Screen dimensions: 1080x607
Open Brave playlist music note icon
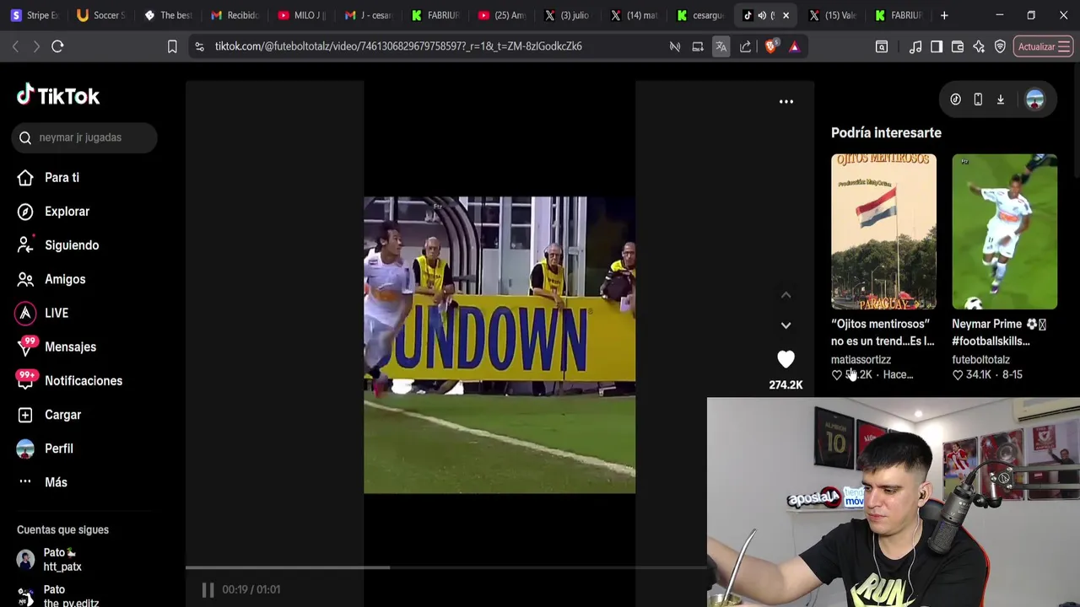(x=915, y=46)
